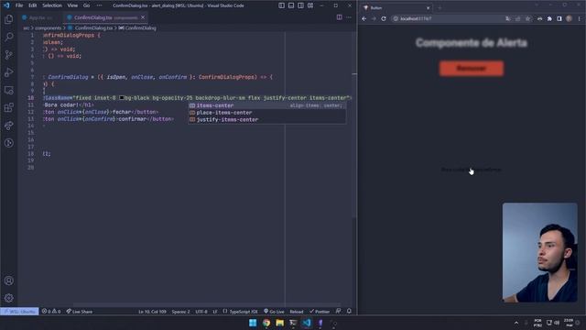The width and height of the screenshot is (586, 330).
Task: Open Google Chrome from the taskbar
Action: tap(266, 323)
